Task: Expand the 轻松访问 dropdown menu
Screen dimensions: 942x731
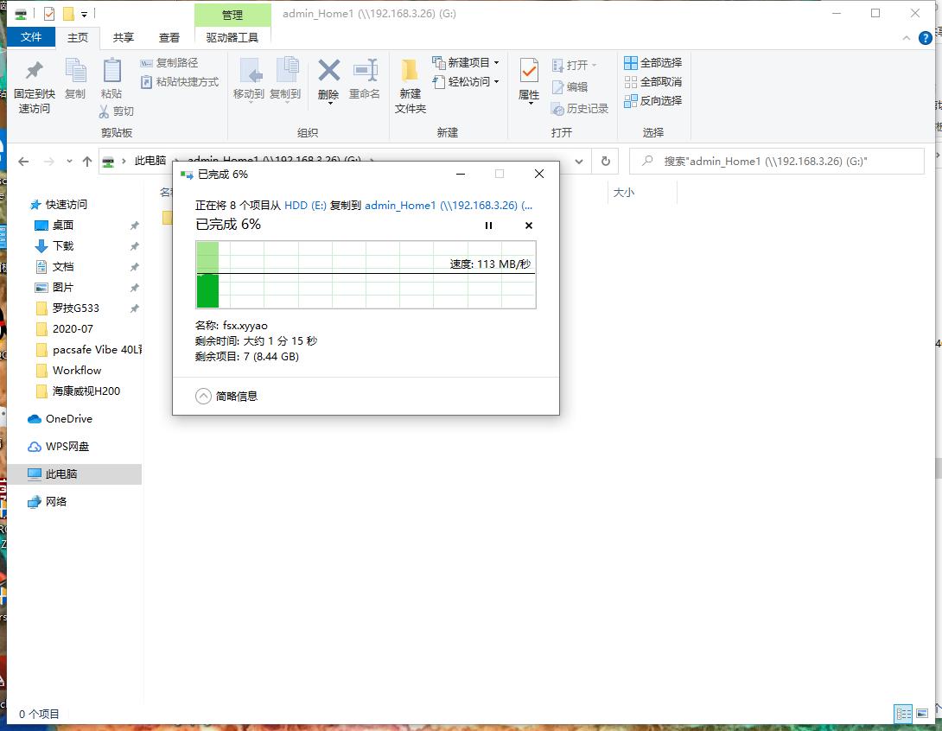Action: [467, 82]
